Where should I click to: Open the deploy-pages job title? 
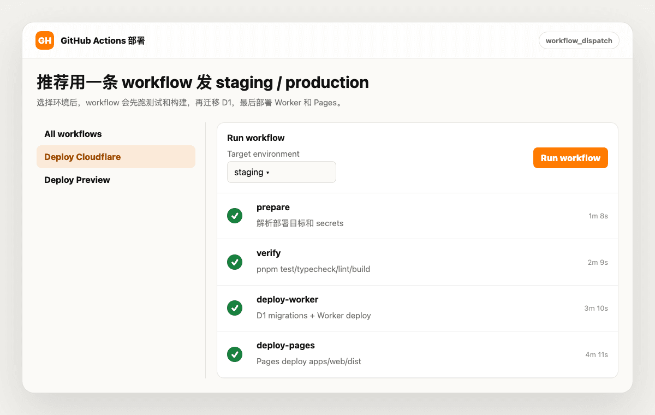[285, 346]
